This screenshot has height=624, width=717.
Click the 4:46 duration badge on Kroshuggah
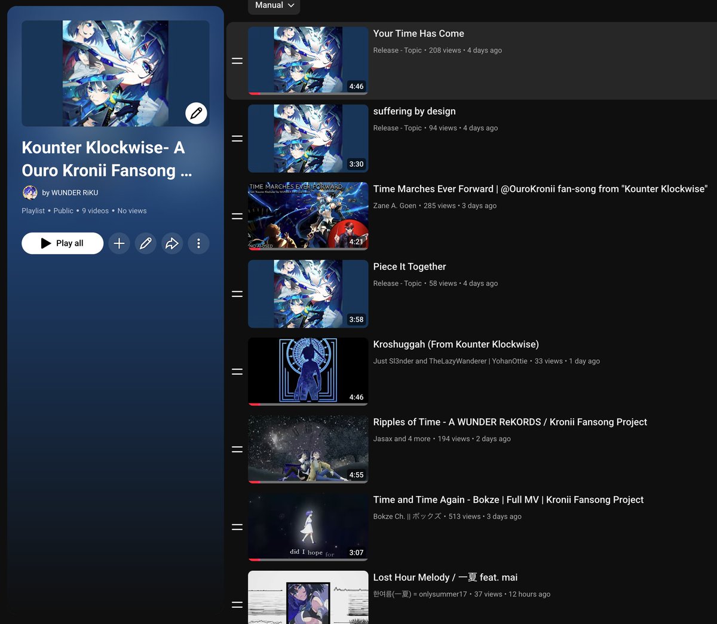click(x=356, y=397)
